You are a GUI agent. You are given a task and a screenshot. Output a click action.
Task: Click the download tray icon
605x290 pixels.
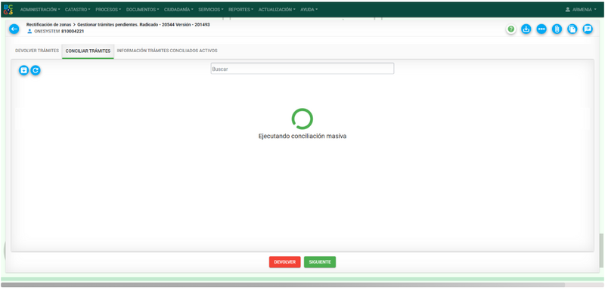[526, 29]
